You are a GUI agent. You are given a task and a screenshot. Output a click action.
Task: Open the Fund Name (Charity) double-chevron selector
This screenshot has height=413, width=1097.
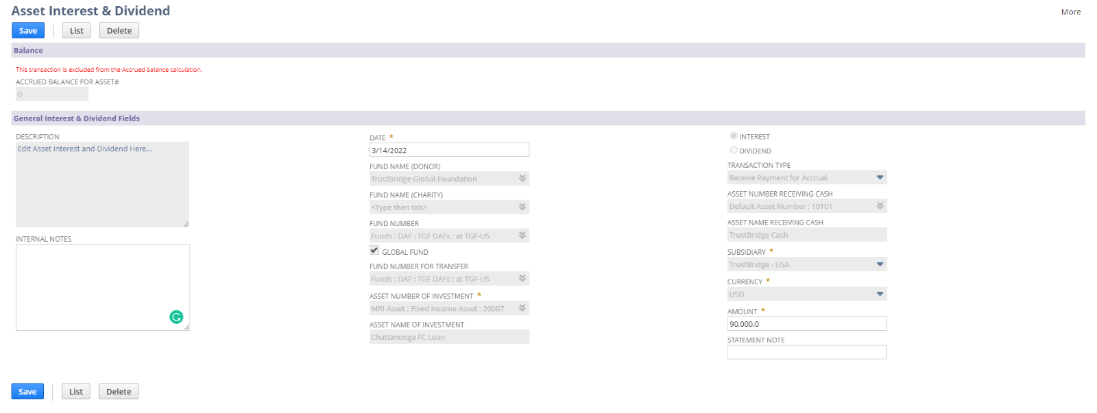point(522,207)
